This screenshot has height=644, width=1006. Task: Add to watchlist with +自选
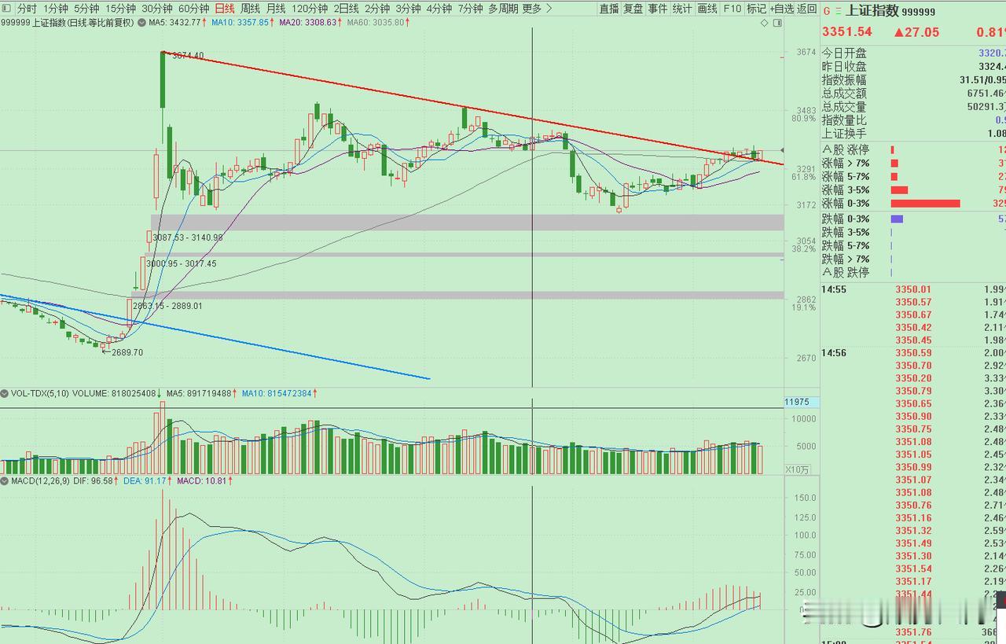782,9
